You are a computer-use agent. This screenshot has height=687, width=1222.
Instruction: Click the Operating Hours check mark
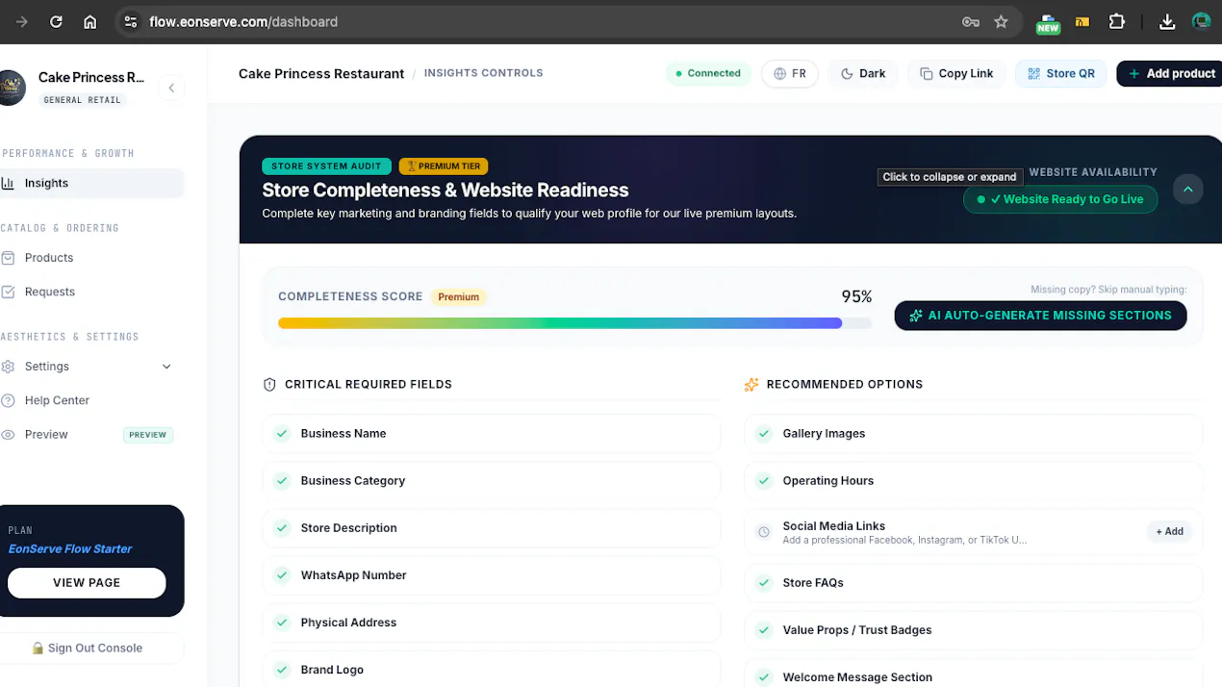[764, 481]
